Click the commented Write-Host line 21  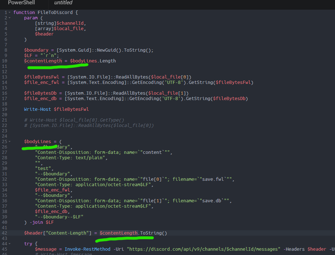tap(74, 120)
